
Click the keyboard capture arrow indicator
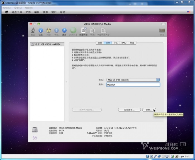pyautogui.click(x=176, y=156)
